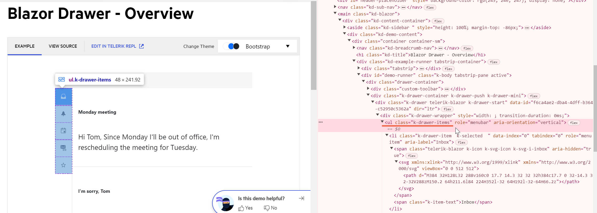Open the envelope link drawer item
The image size is (597, 213).
(63, 148)
